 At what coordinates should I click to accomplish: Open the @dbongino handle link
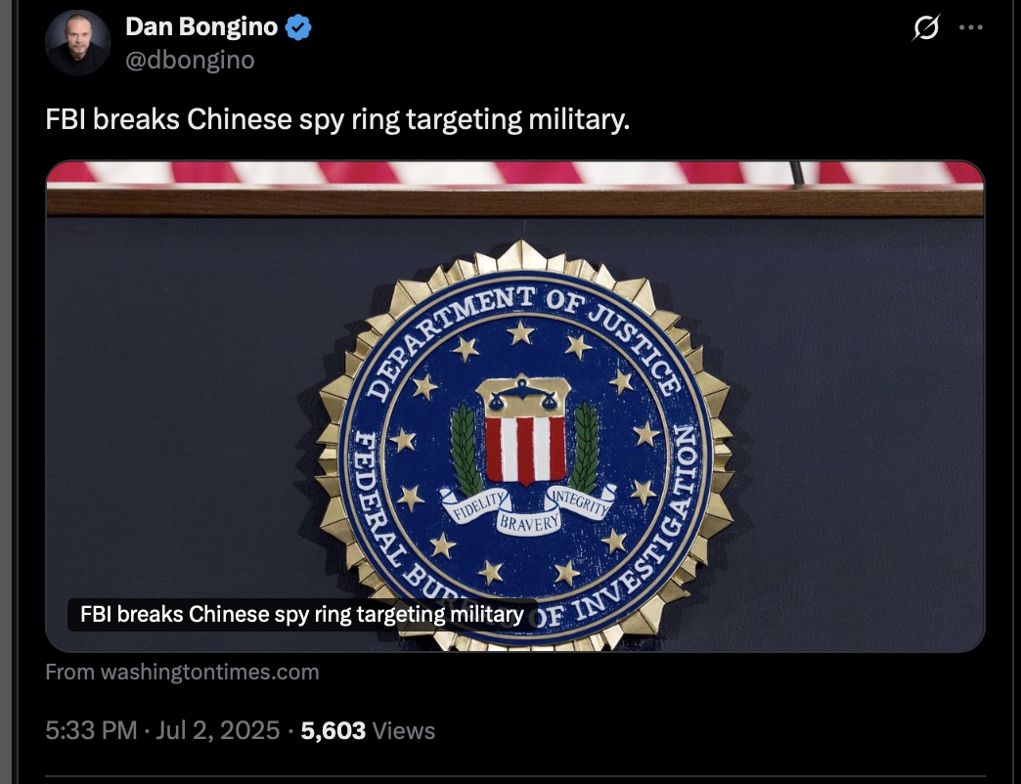[190, 60]
